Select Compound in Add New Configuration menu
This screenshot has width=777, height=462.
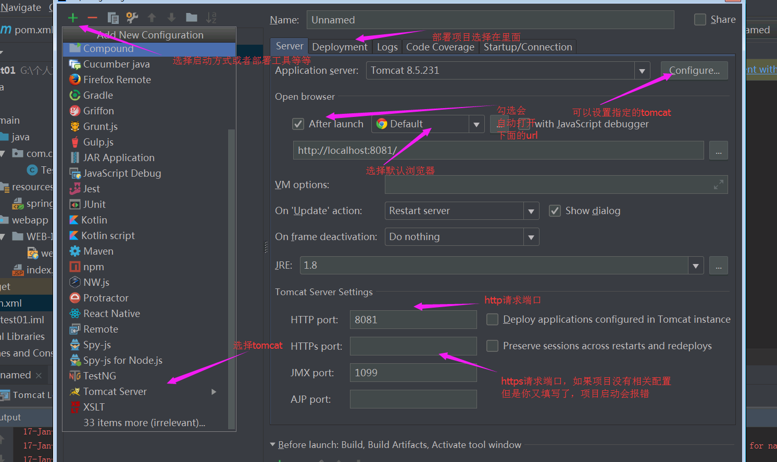[x=149, y=48]
